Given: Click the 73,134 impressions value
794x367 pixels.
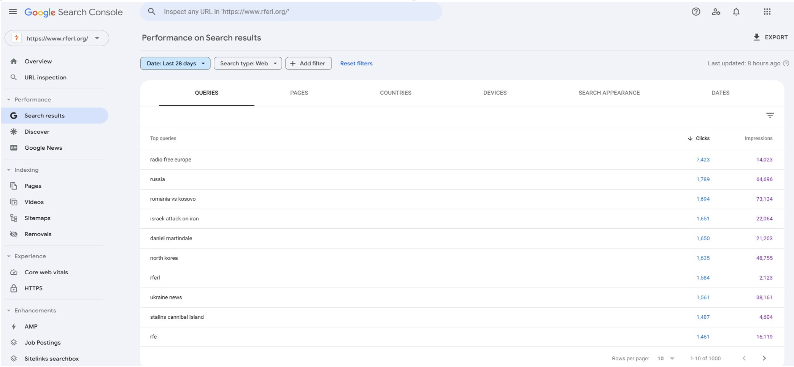Looking at the screenshot, I should pos(764,199).
